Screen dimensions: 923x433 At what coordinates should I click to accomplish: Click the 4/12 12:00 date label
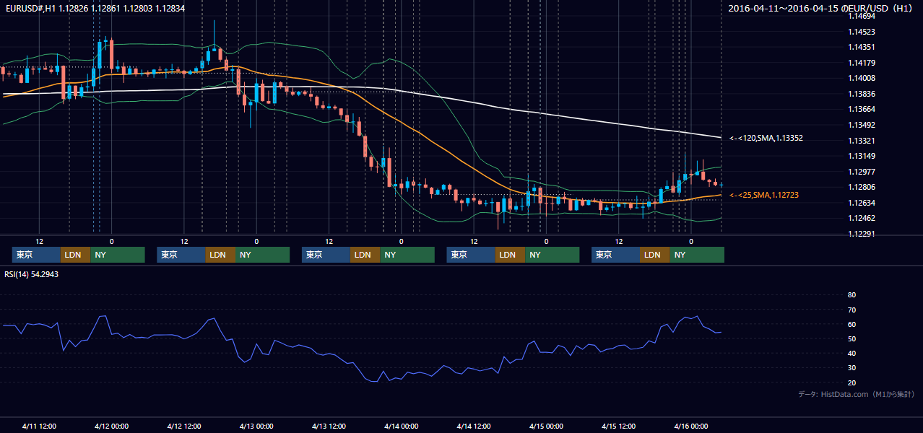pyautogui.click(x=183, y=426)
